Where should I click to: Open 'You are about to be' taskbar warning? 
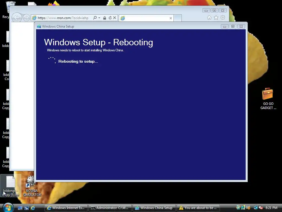coord(198,208)
